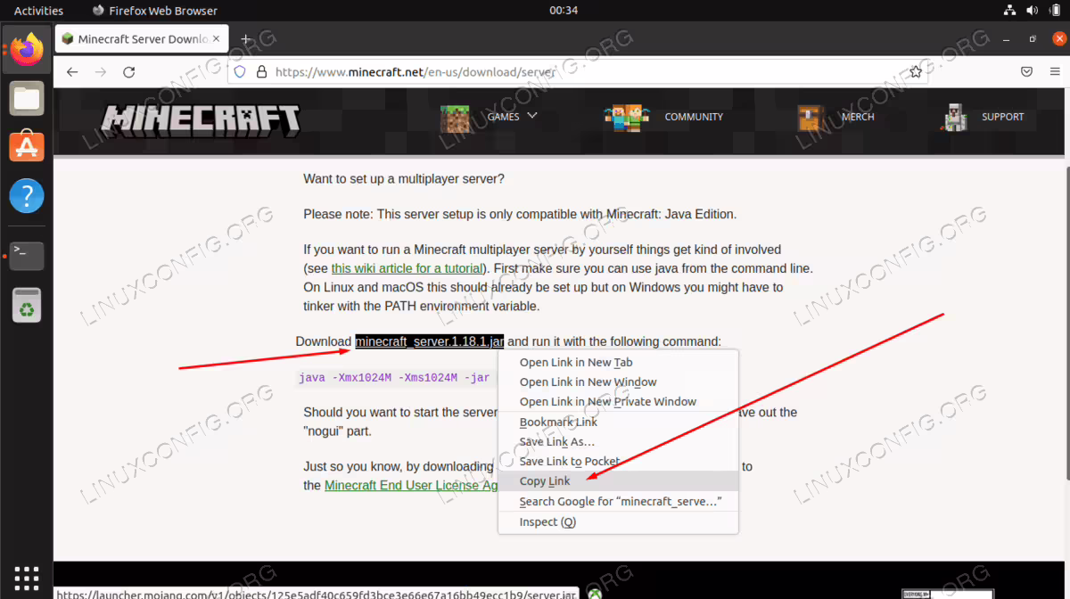Open the system status menu in the top bar
Viewport: 1070px width, 599px height.
(1032, 11)
